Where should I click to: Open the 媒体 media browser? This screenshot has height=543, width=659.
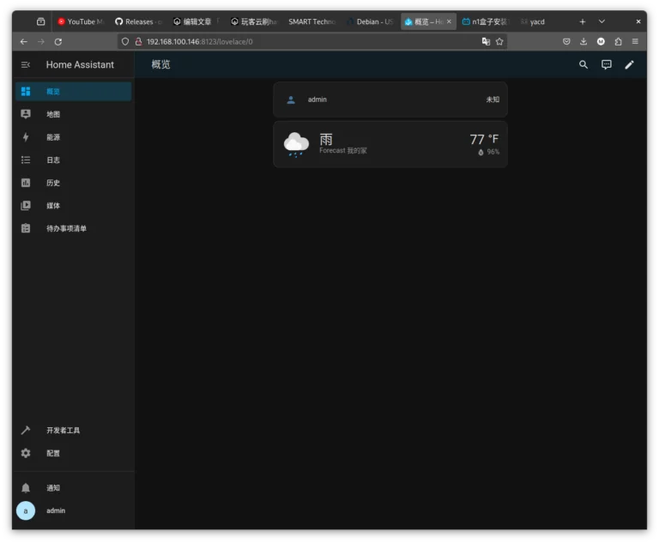[74, 206]
